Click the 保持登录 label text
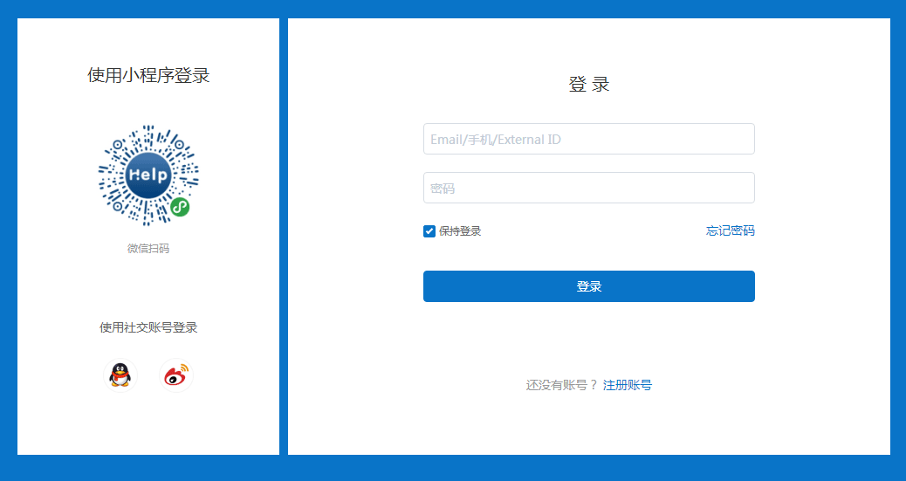Screen dimensions: 906x481 460,231
